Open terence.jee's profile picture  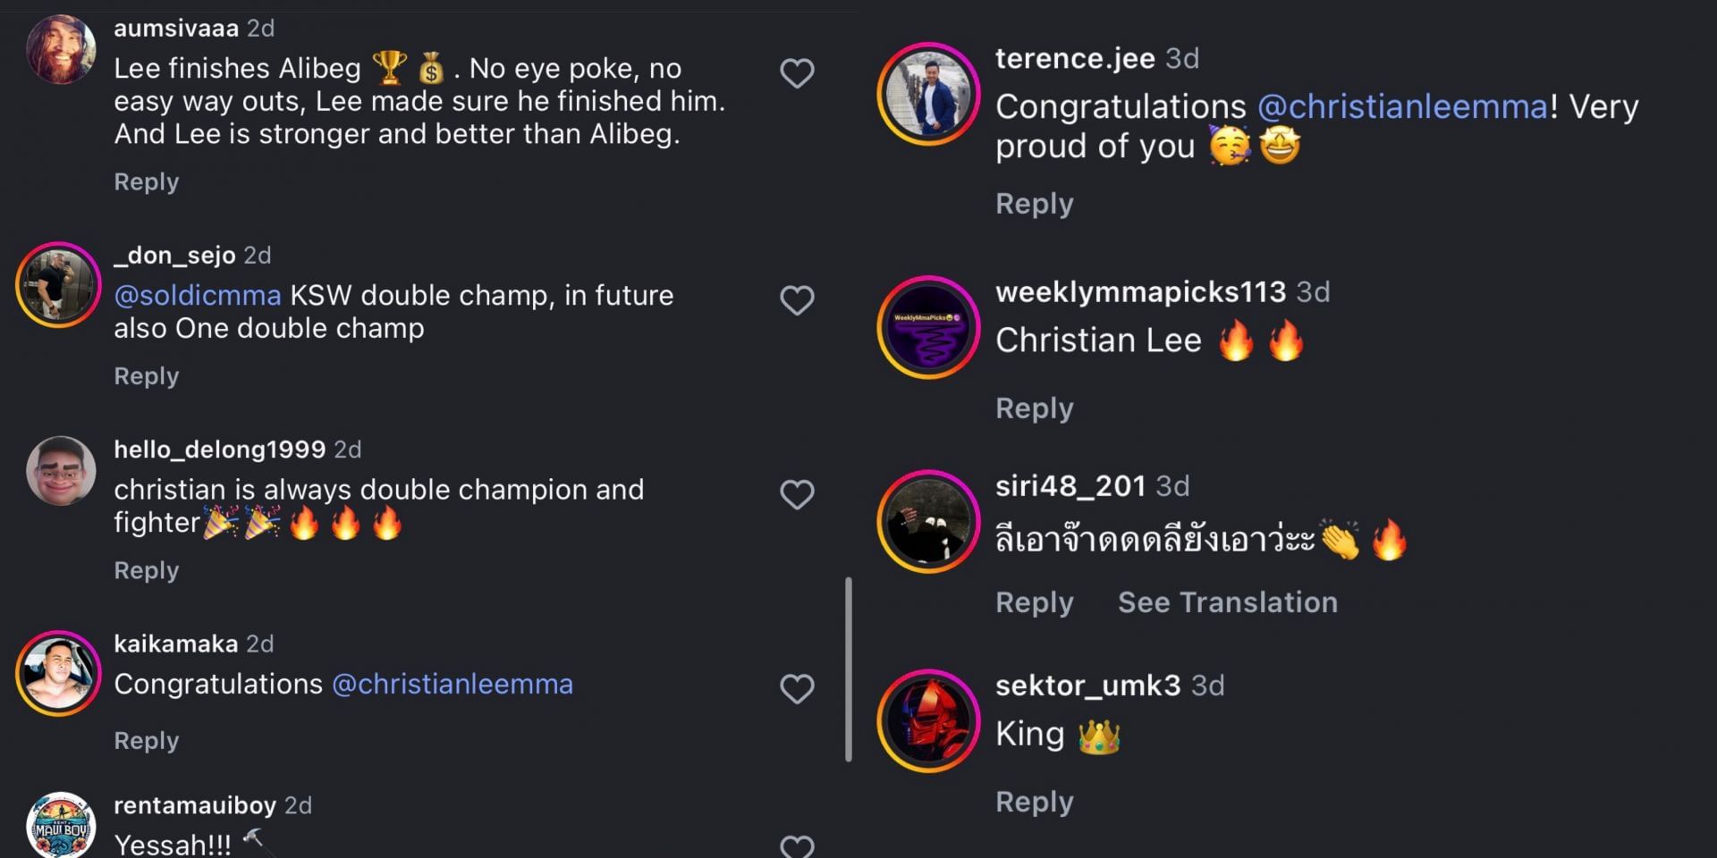click(x=927, y=94)
